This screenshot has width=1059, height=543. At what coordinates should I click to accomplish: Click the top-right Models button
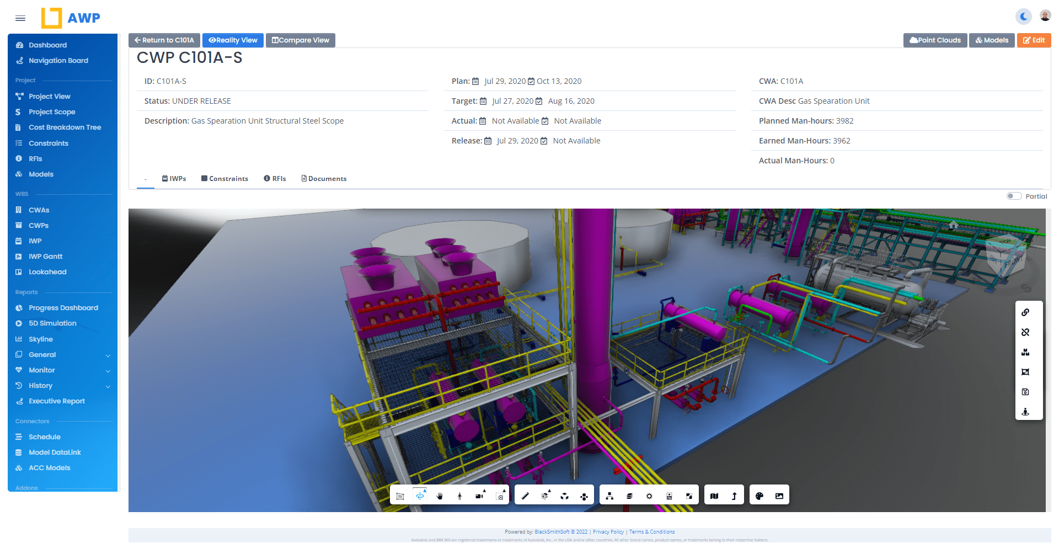tap(992, 40)
